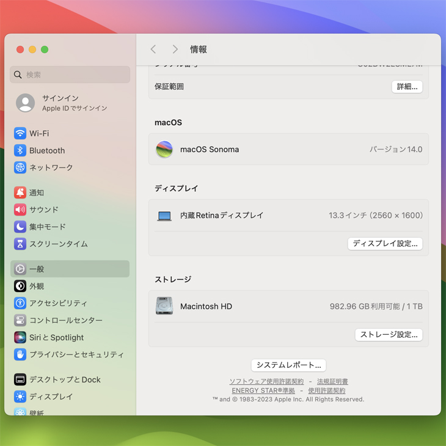Click the サウンド speaker icon
The image size is (446, 446).
pyautogui.click(x=20, y=210)
